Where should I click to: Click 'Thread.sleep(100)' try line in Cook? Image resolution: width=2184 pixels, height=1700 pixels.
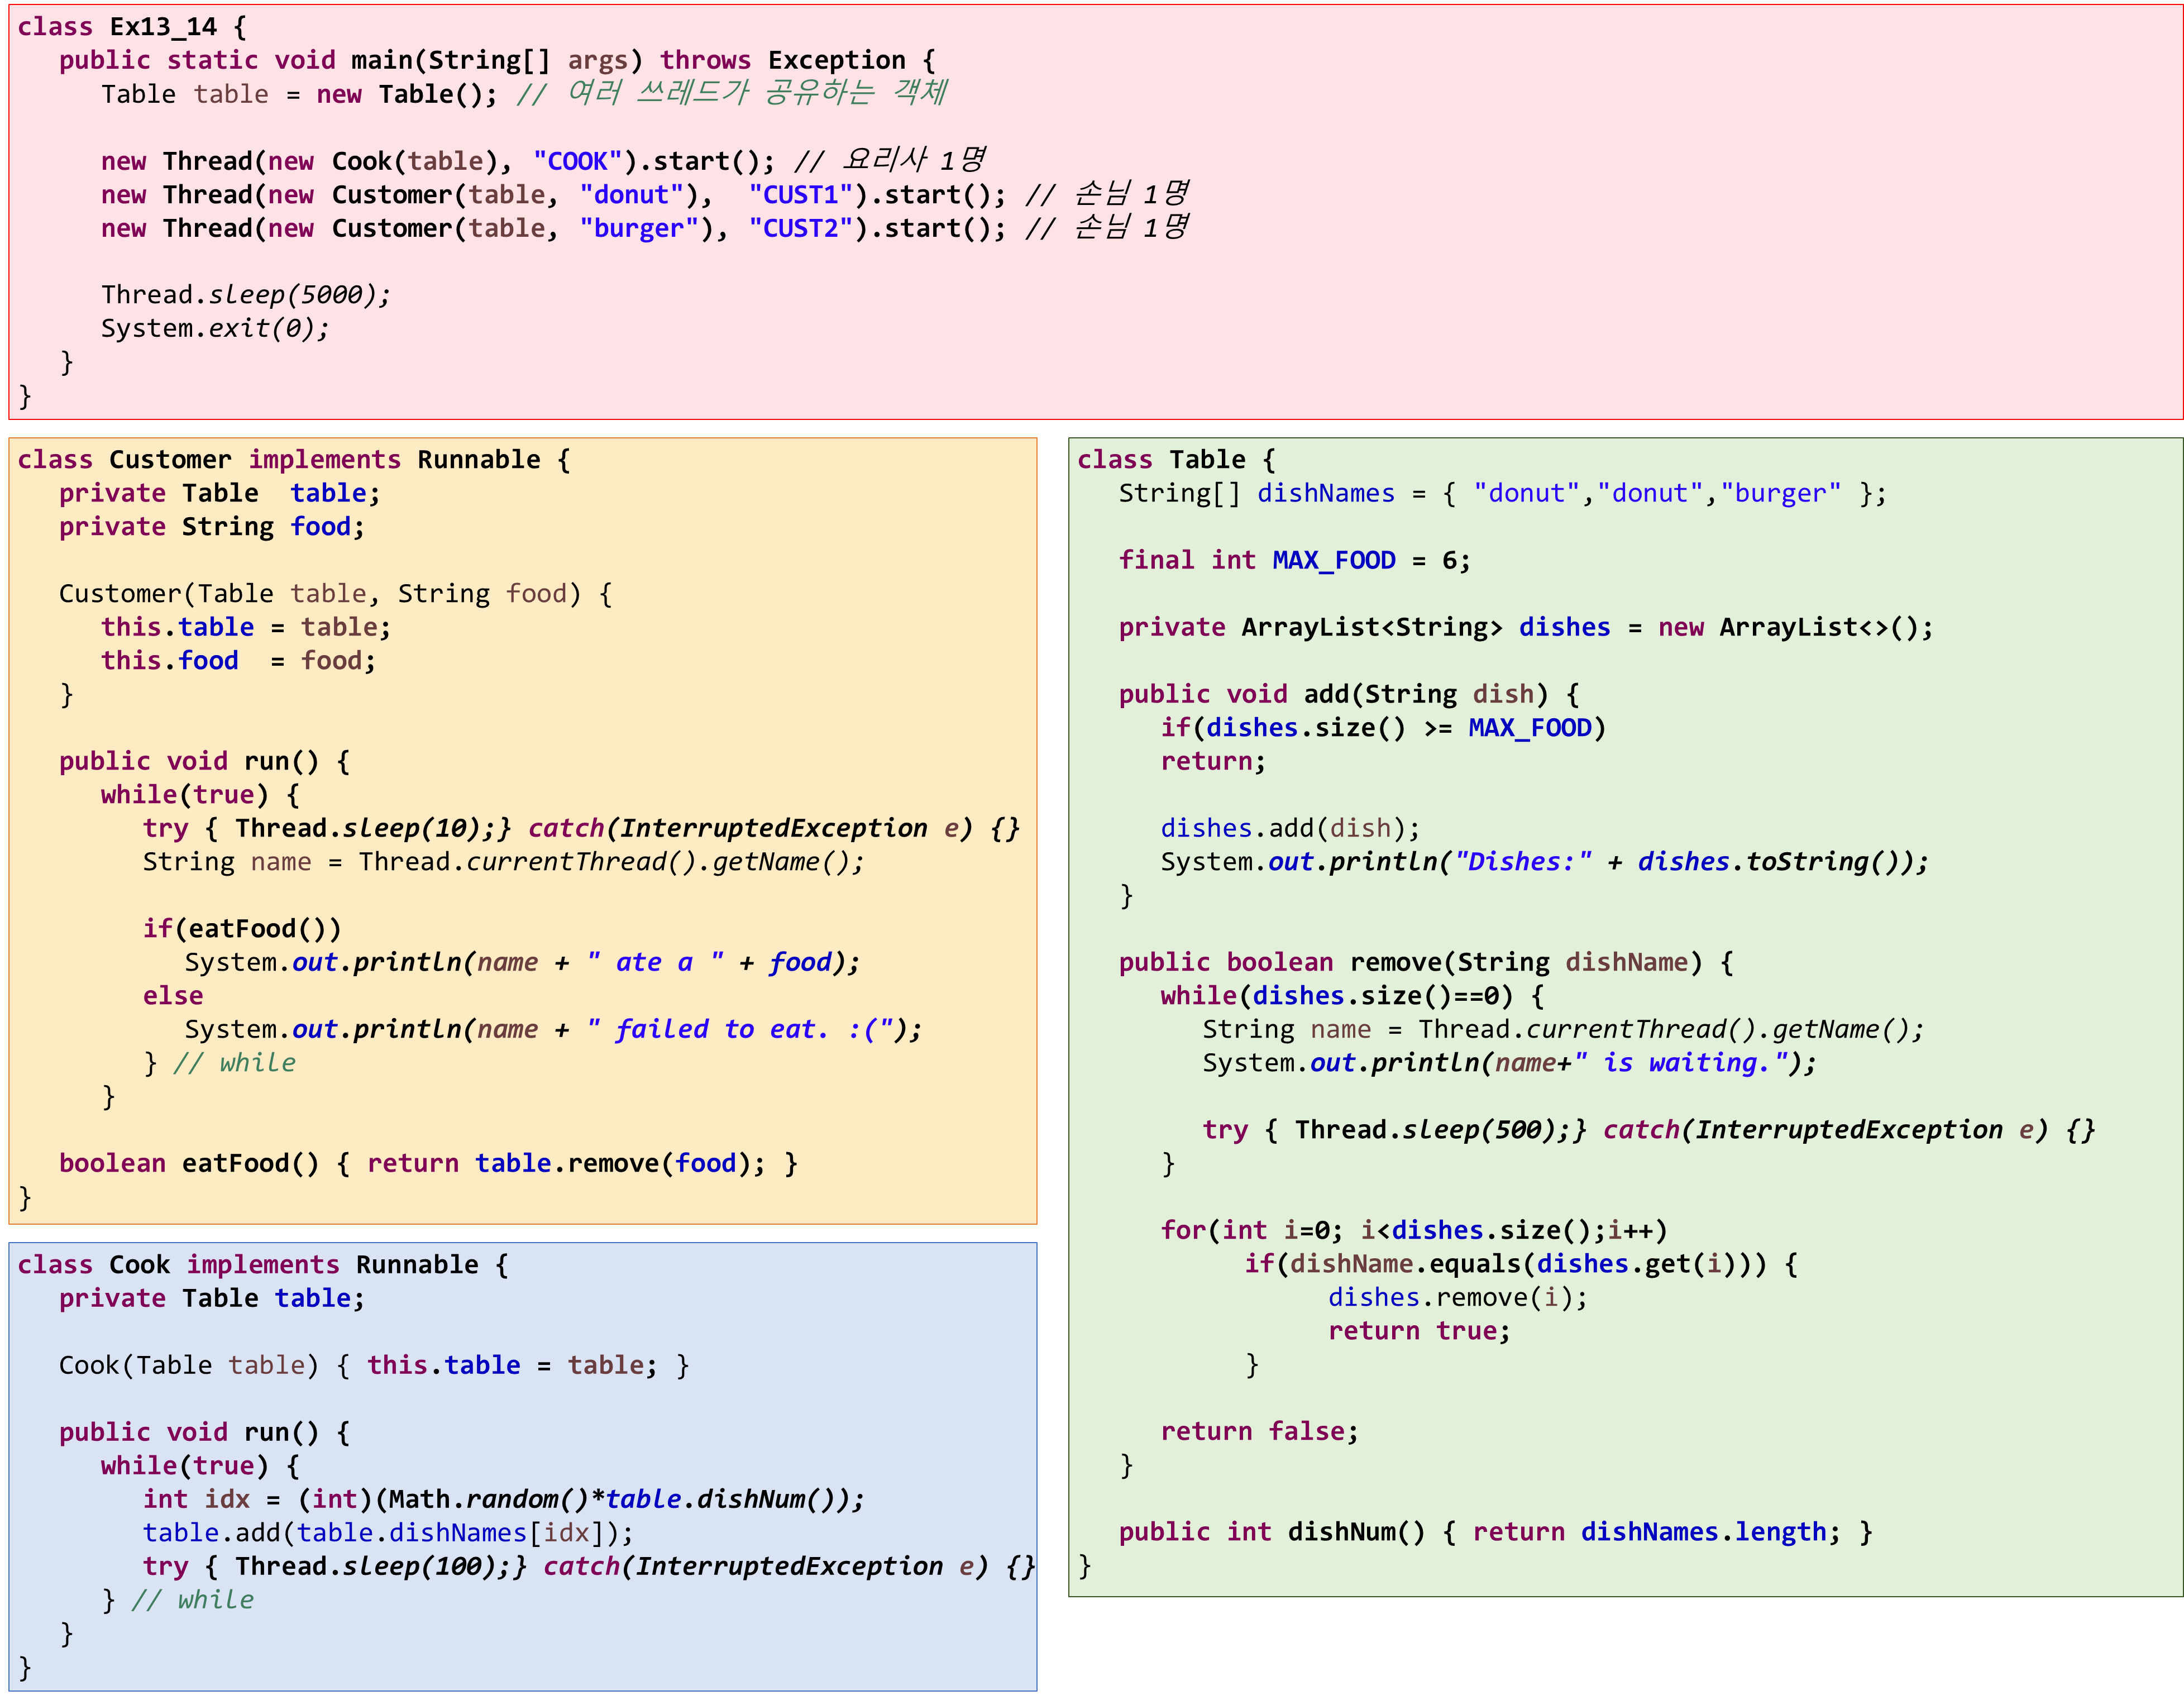pos(588,1567)
